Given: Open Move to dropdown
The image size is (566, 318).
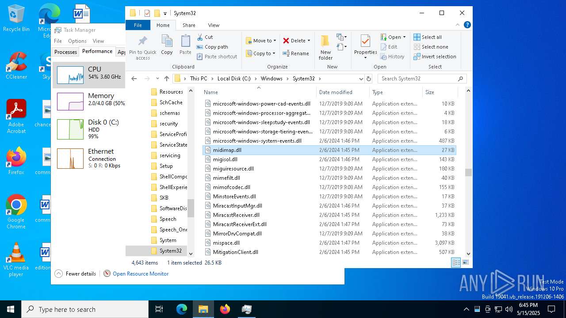Looking at the screenshot, I should coord(261,41).
